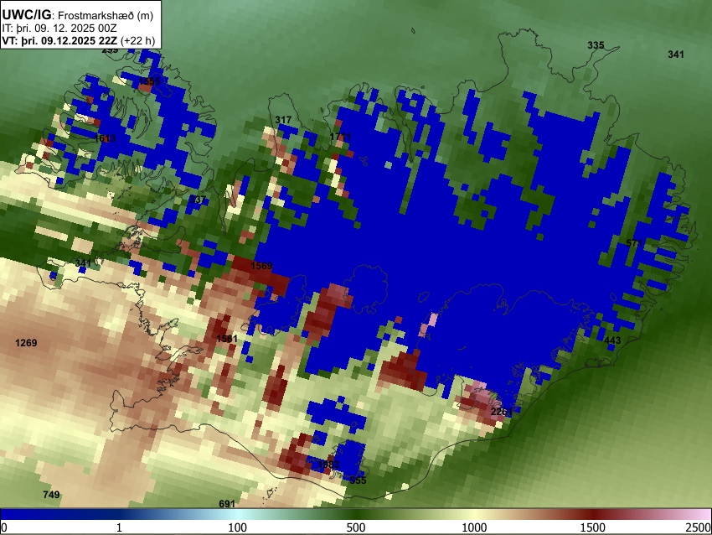
Task: Click the value label 317 on the map
Action: (x=283, y=120)
